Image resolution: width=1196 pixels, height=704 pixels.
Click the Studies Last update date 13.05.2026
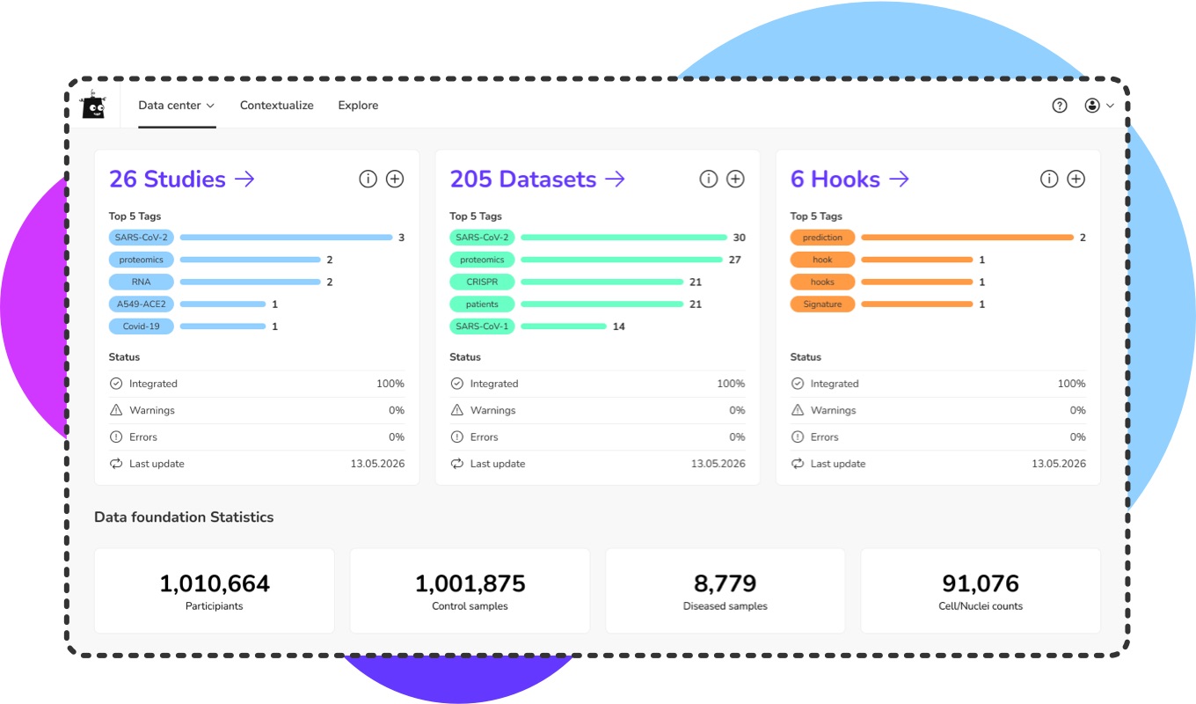tap(377, 463)
